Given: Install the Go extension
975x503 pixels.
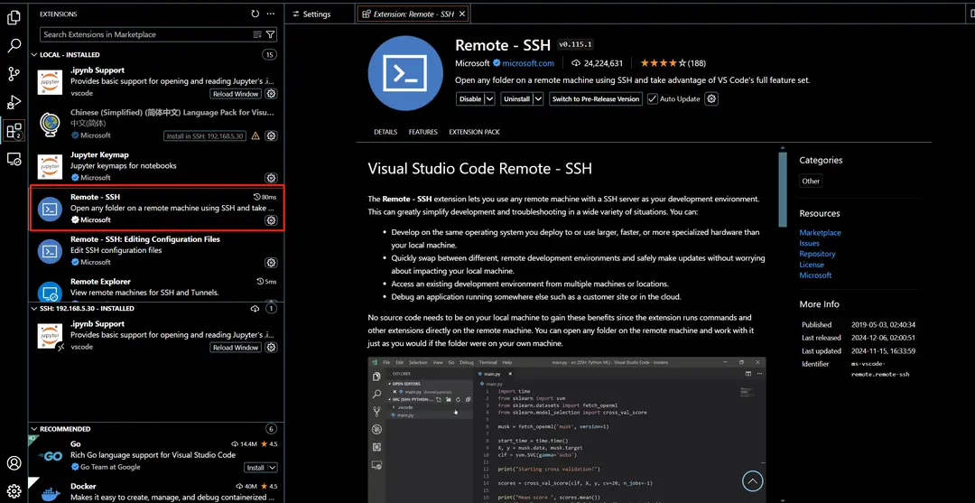Looking at the screenshot, I should (x=255, y=468).
